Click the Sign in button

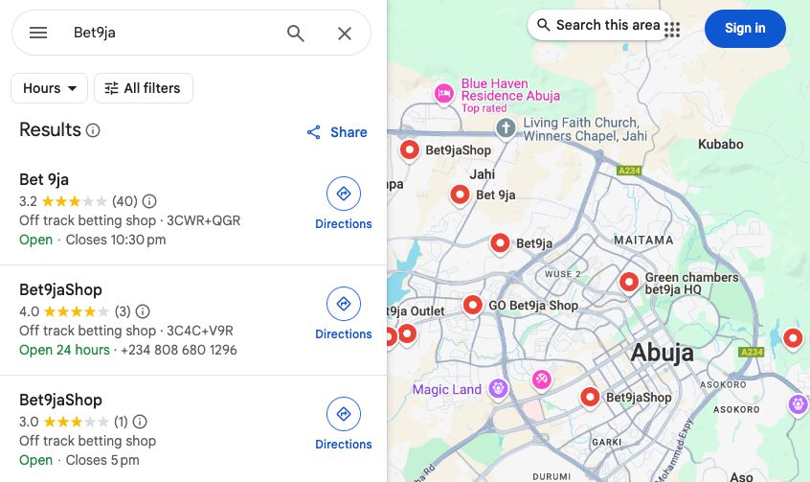[745, 29]
